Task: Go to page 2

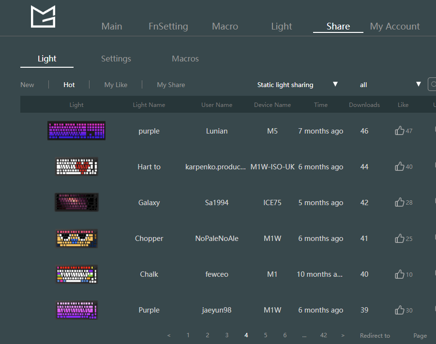Action: point(208,335)
